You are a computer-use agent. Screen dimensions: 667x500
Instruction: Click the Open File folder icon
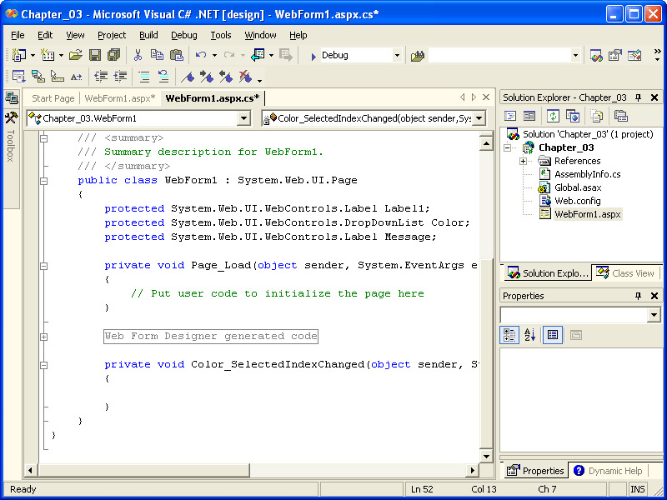click(75, 55)
